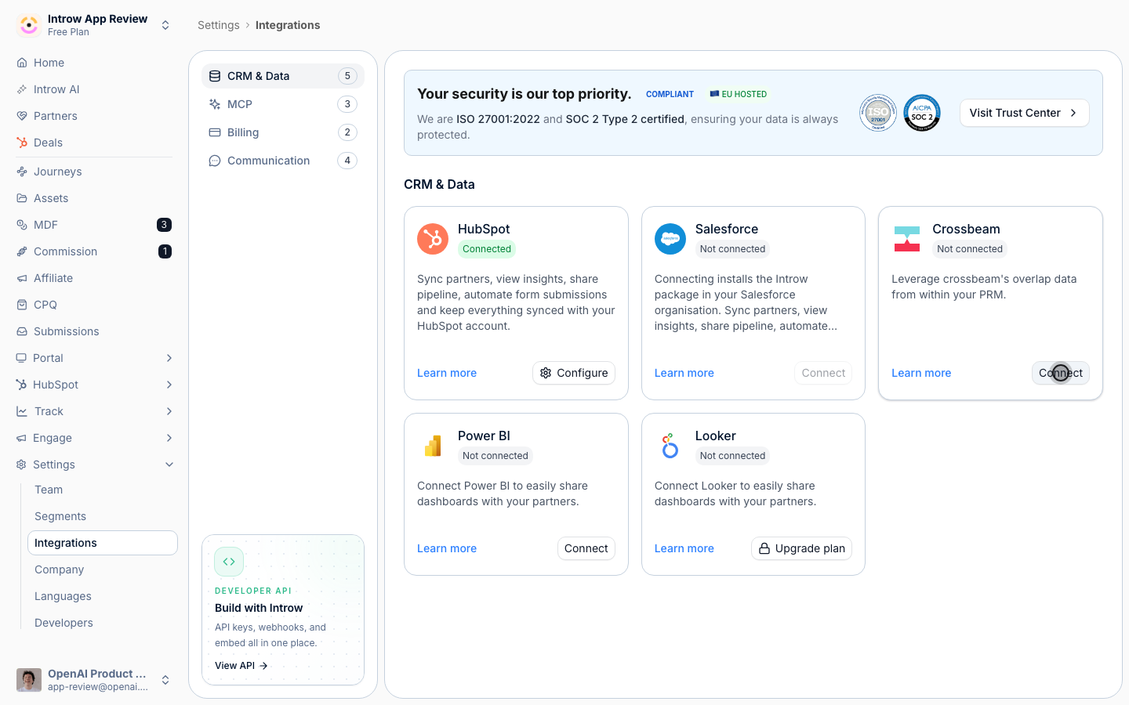Open Learn more for Salesforce
Screen dimensions: 1129x705
point(684,373)
